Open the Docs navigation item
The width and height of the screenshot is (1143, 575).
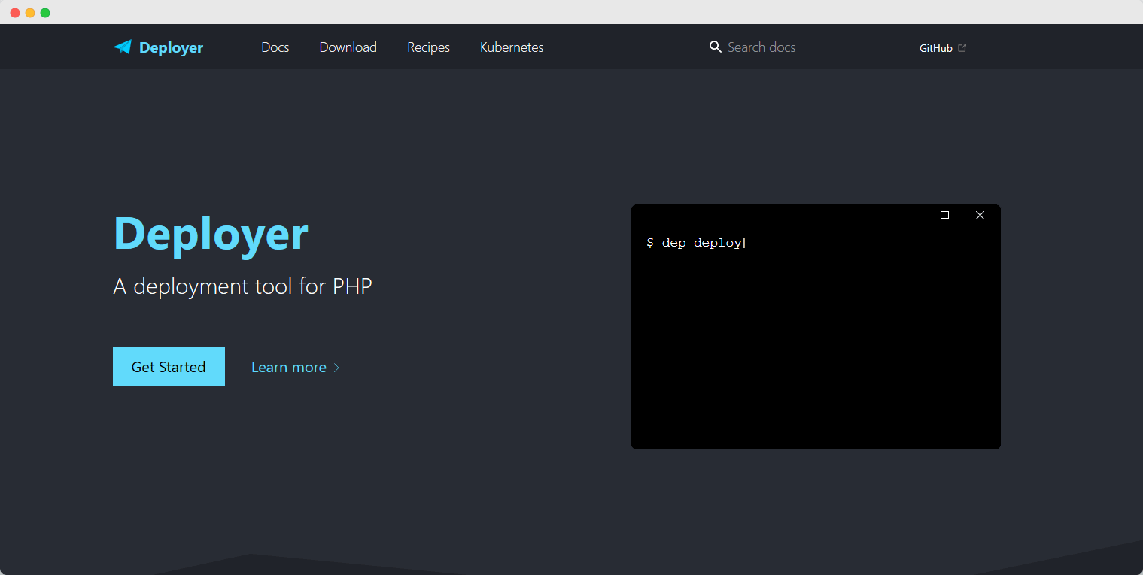click(x=275, y=47)
